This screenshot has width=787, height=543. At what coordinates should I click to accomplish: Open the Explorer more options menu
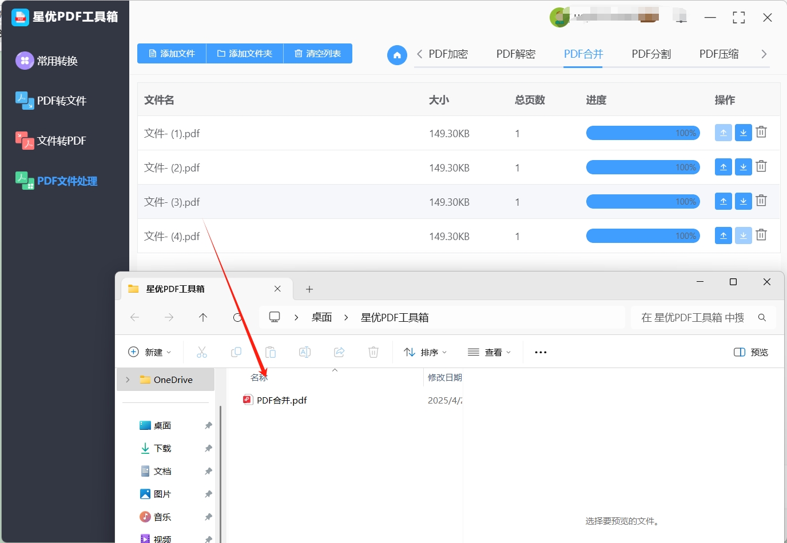[540, 352]
